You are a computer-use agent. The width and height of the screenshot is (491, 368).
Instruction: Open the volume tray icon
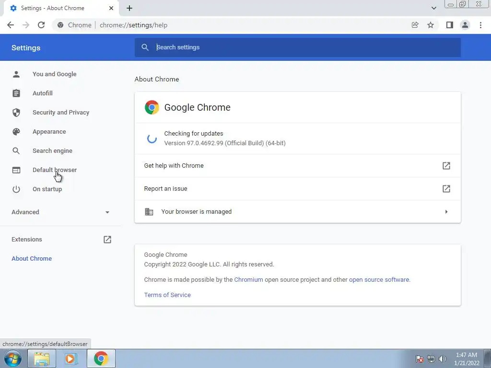click(443, 359)
